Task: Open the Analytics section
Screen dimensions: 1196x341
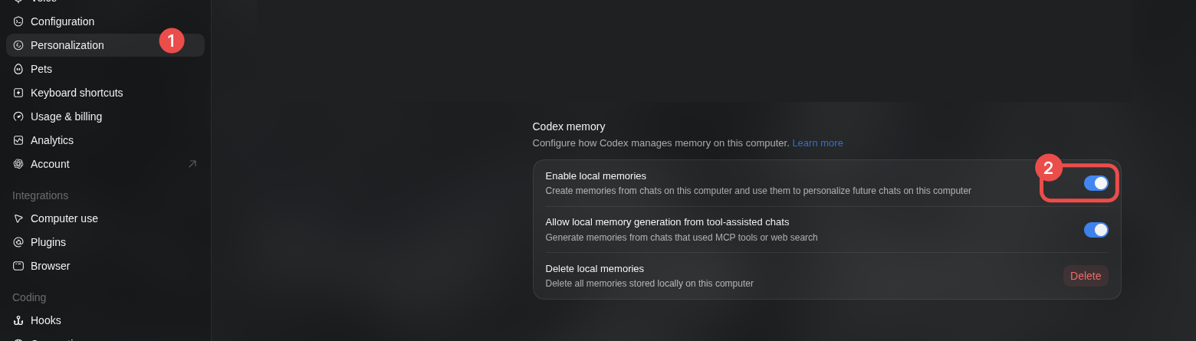Action: click(105, 140)
